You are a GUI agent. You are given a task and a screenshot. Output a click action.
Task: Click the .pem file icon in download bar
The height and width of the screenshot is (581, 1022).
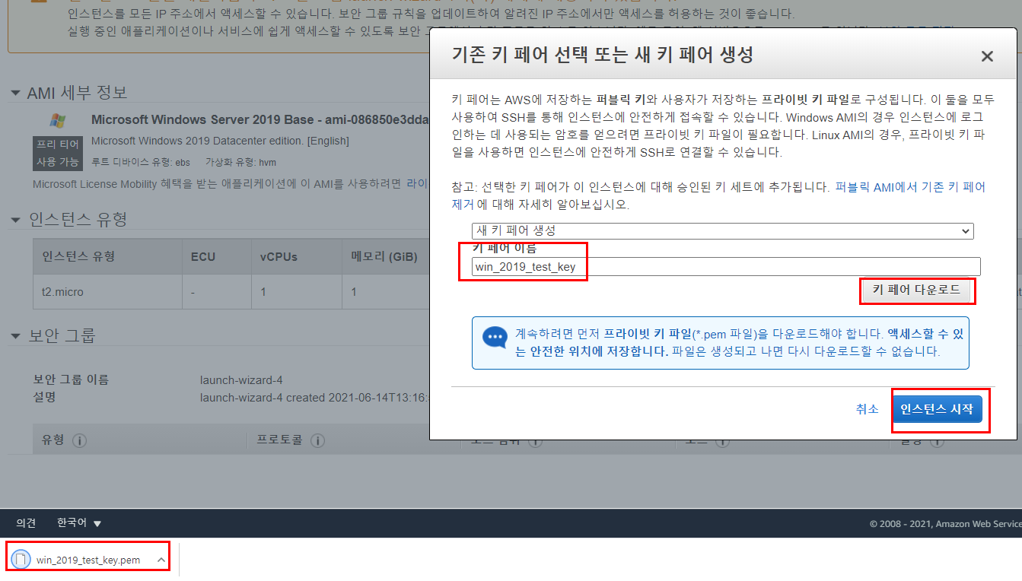click(21, 560)
